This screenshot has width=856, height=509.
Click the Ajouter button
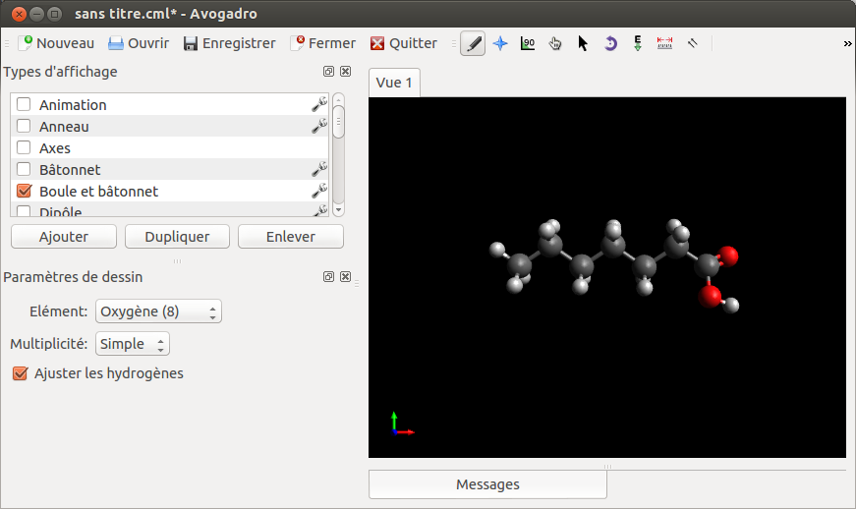tap(64, 237)
